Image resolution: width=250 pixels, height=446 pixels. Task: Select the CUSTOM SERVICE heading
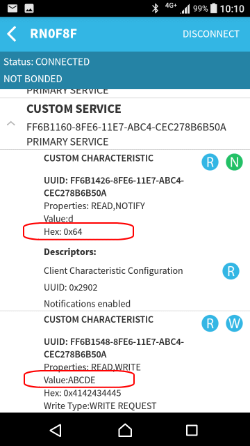coord(74,109)
